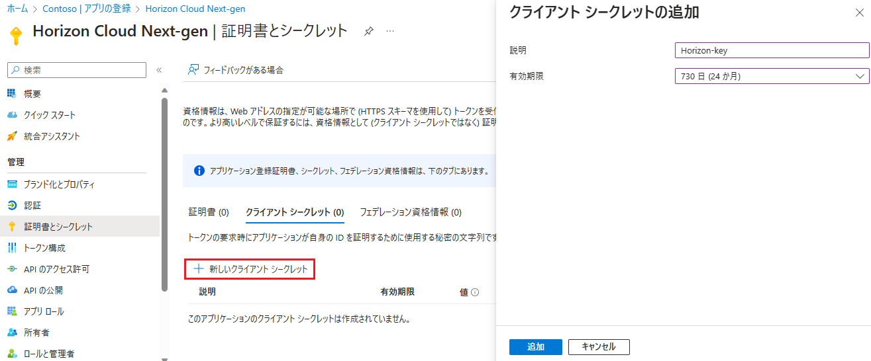Click the 追加 button
The height and width of the screenshot is (361, 871).
536,347
